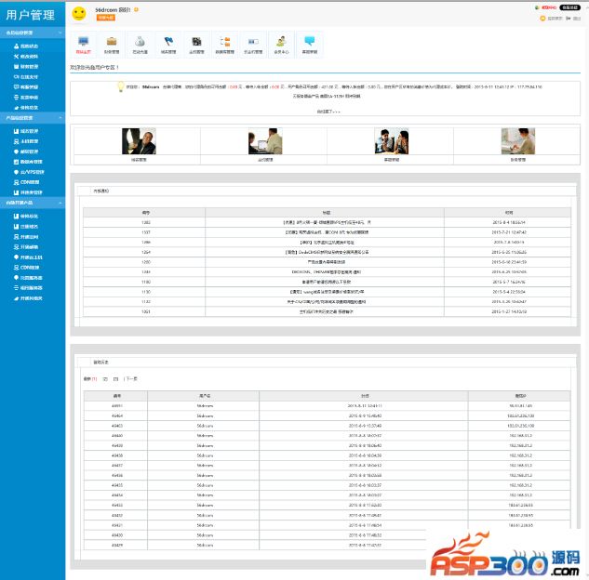The height and width of the screenshot is (580, 589).
Task: Collapse the first sidebar section header
Action: [x=33, y=33]
